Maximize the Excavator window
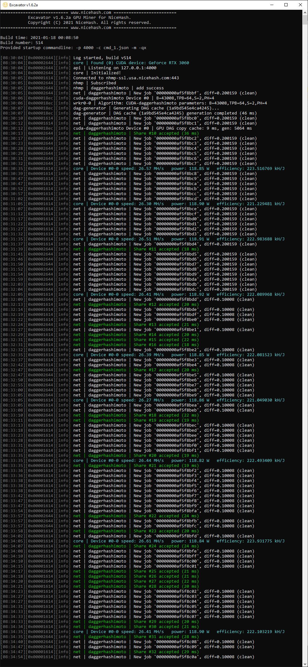This screenshot has height=667, width=308. [x=286, y=5]
